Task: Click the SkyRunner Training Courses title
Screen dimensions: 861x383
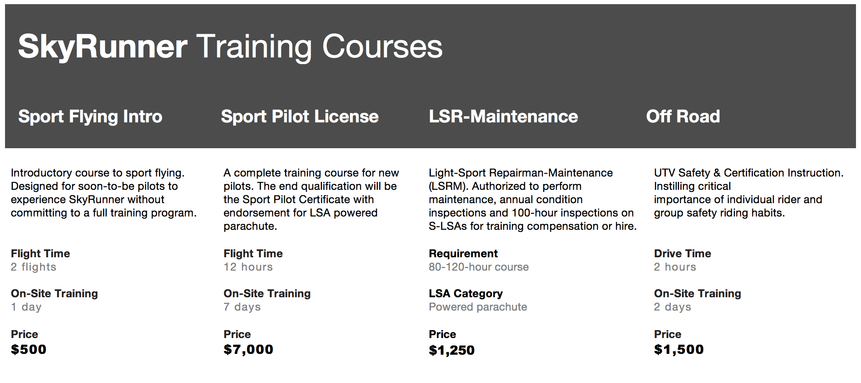Action: 230,47
